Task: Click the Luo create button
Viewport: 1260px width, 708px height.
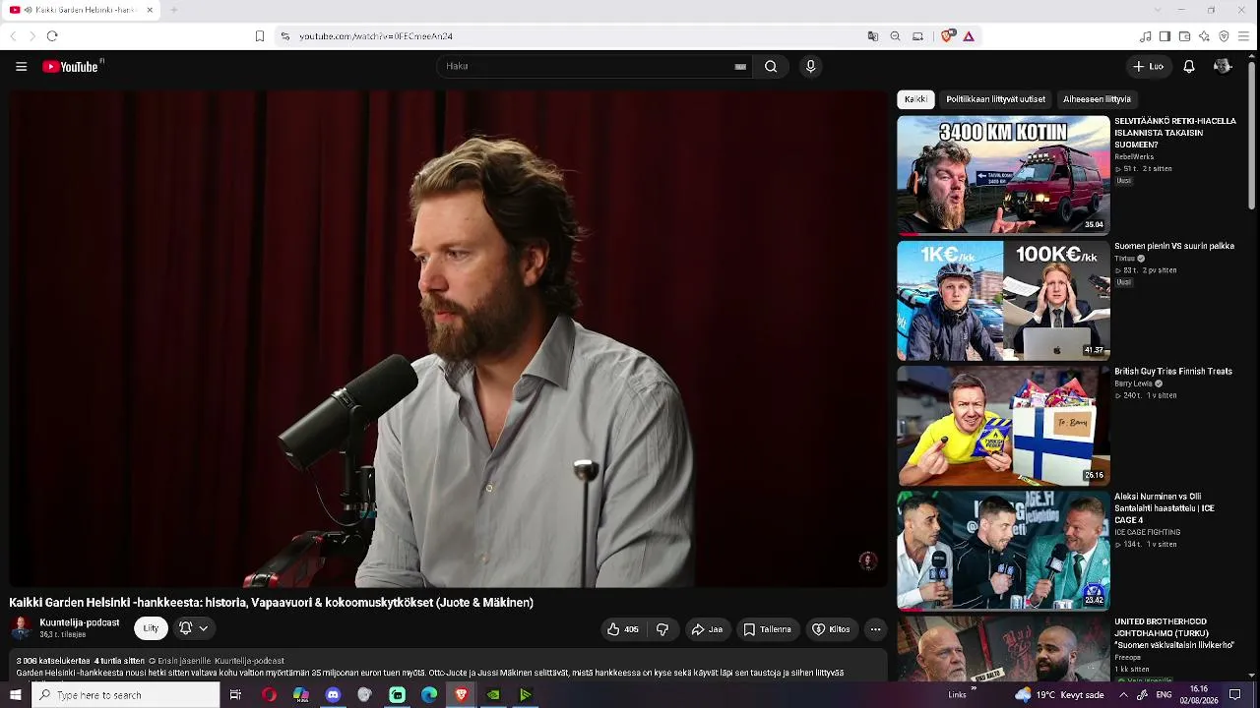Action: (1148, 67)
